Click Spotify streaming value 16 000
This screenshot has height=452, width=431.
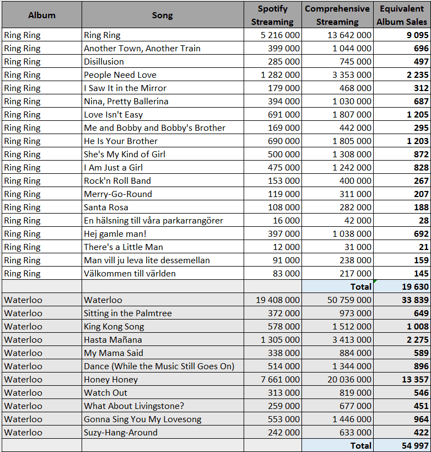click(x=273, y=221)
